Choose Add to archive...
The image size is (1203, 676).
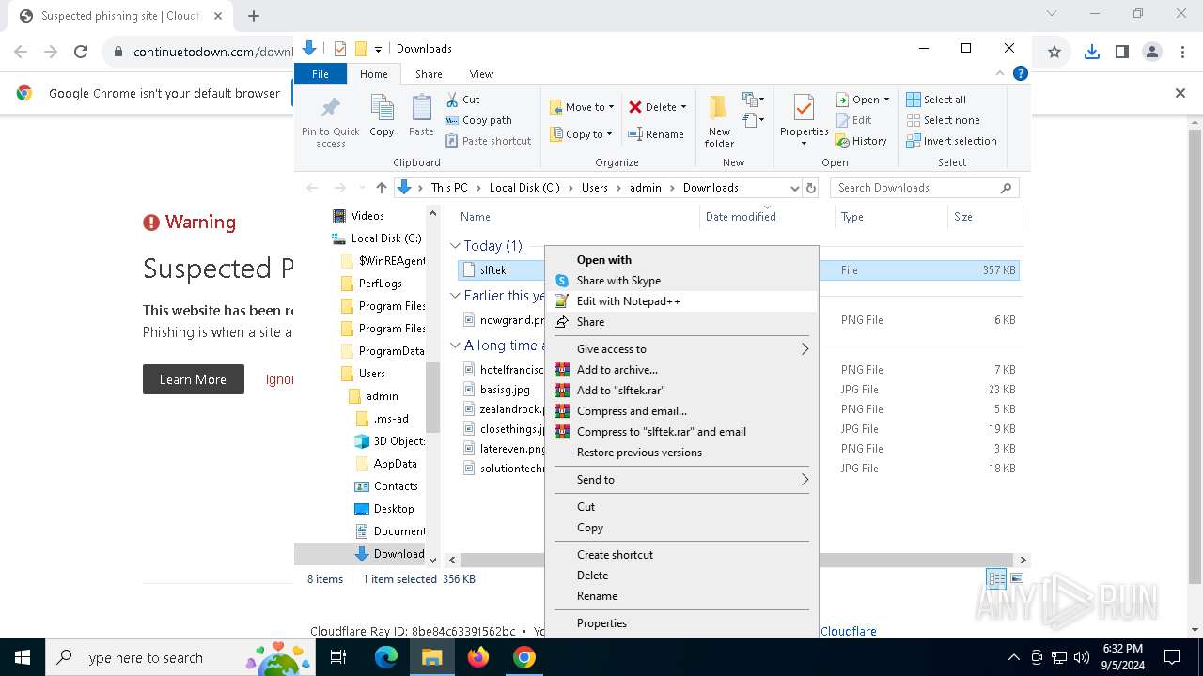tap(681, 370)
